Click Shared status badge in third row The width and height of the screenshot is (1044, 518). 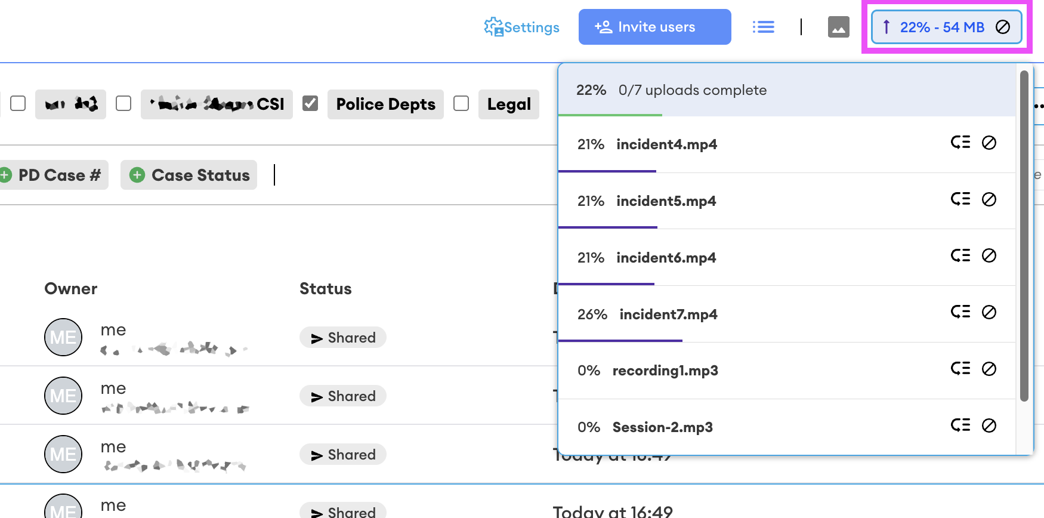[x=343, y=455]
